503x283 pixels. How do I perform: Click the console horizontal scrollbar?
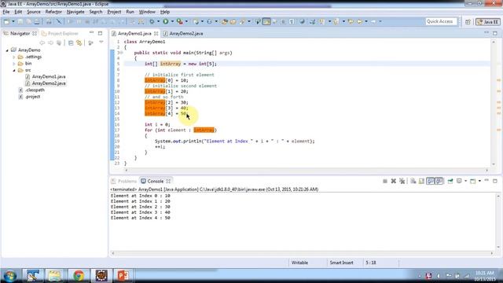[x=302, y=253]
